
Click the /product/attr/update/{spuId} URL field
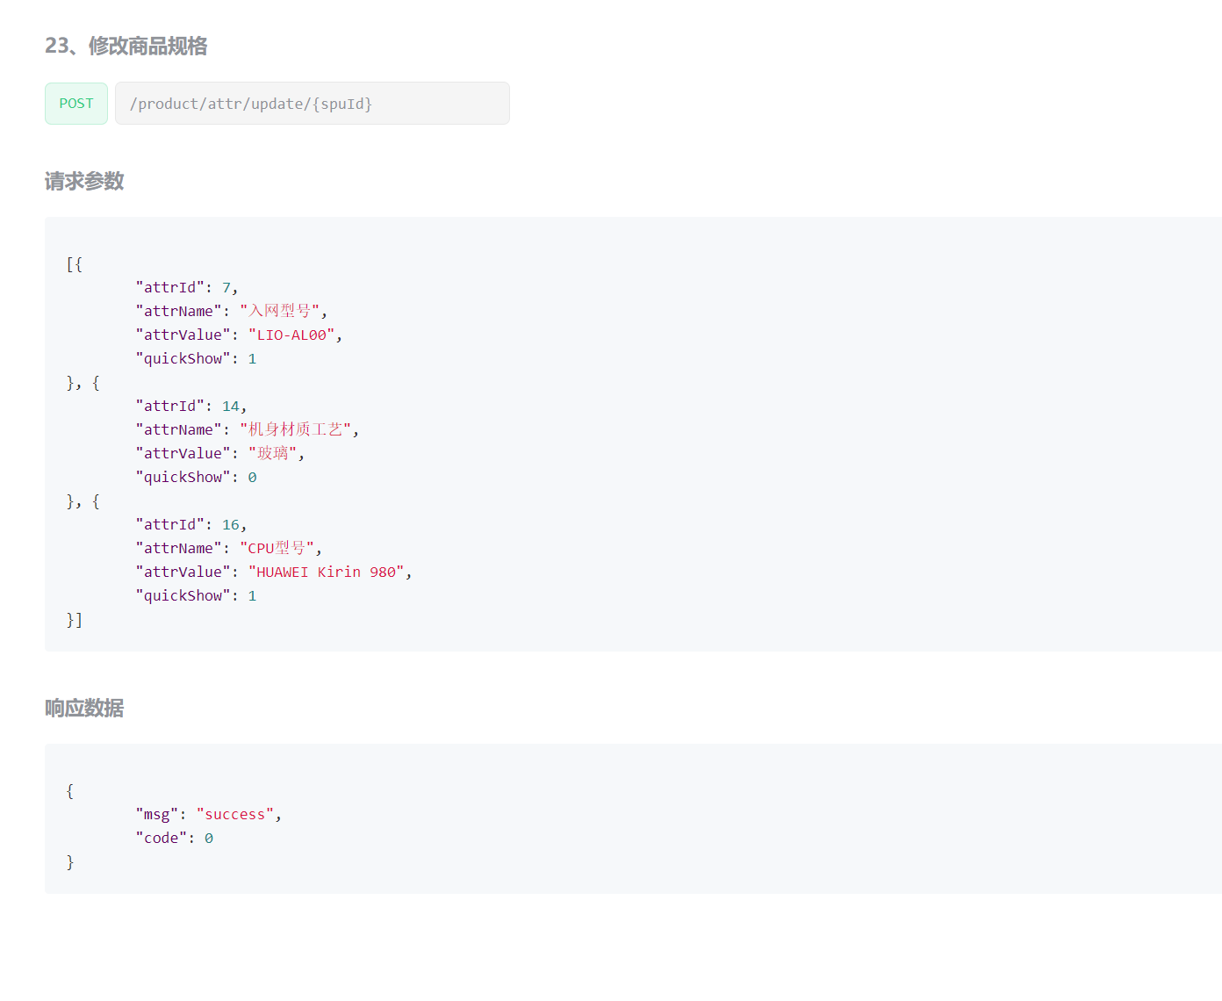pyautogui.click(x=313, y=104)
